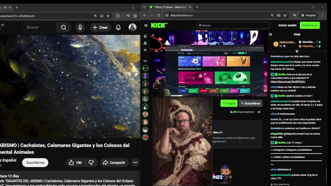The width and height of the screenshot is (331, 186).
Task: Go back in Kick browser window
Action: click(x=145, y=15)
